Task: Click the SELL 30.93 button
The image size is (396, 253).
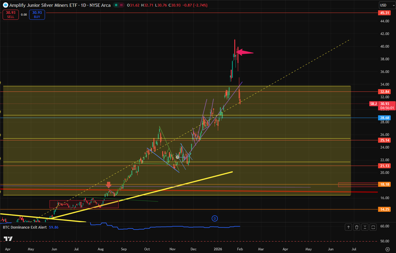Action: pos(11,15)
